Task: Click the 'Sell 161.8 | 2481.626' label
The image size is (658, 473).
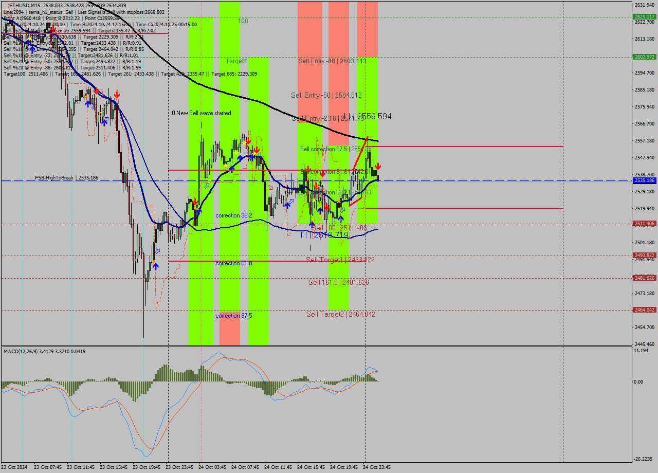Action: click(339, 282)
